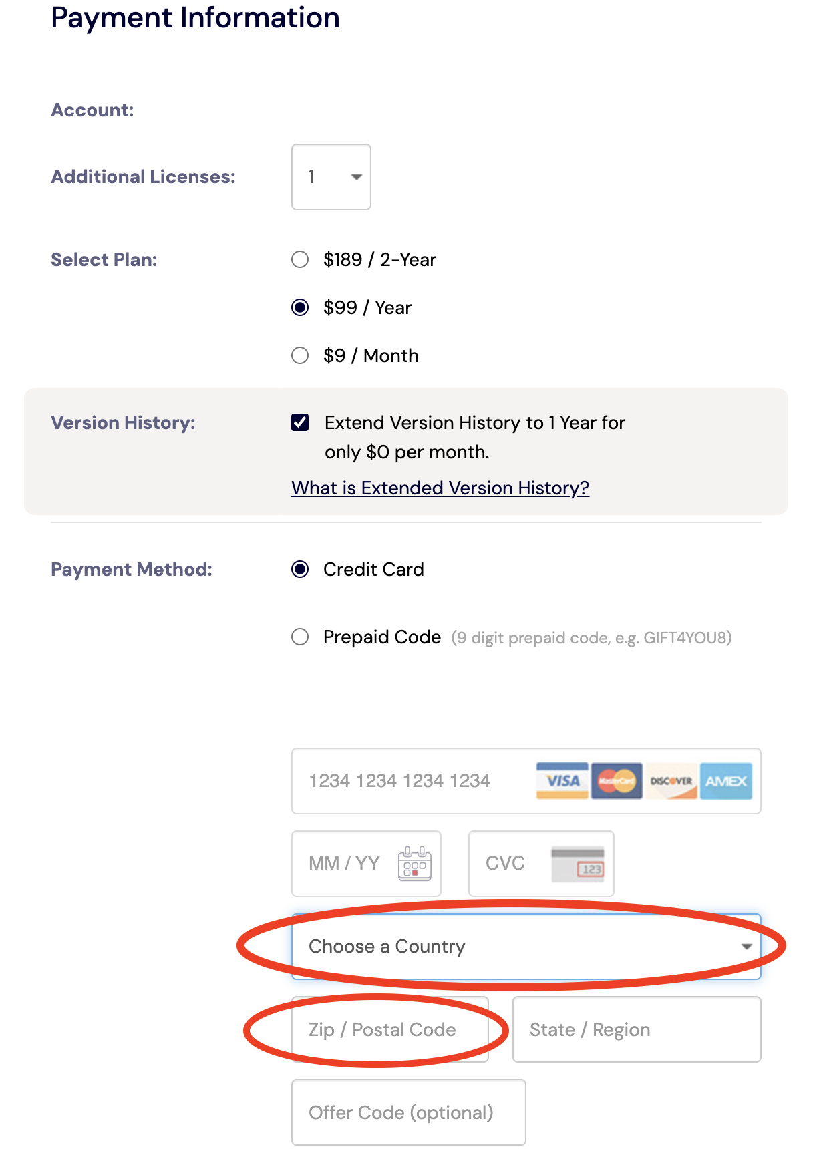Click the CVC card-back icon
The image size is (815, 1151).
(x=578, y=864)
